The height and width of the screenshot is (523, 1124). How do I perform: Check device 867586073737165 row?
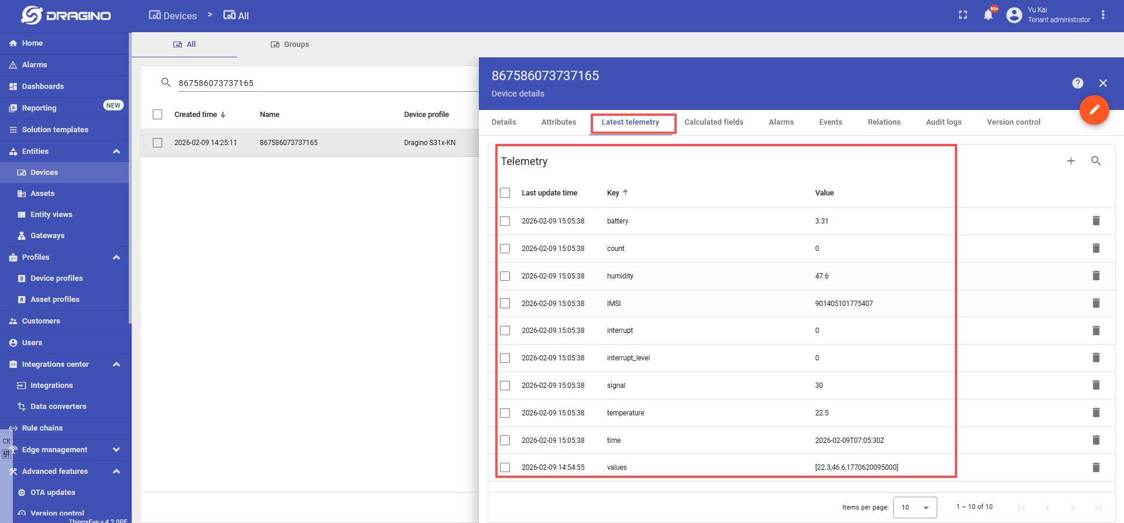tap(157, 143)
